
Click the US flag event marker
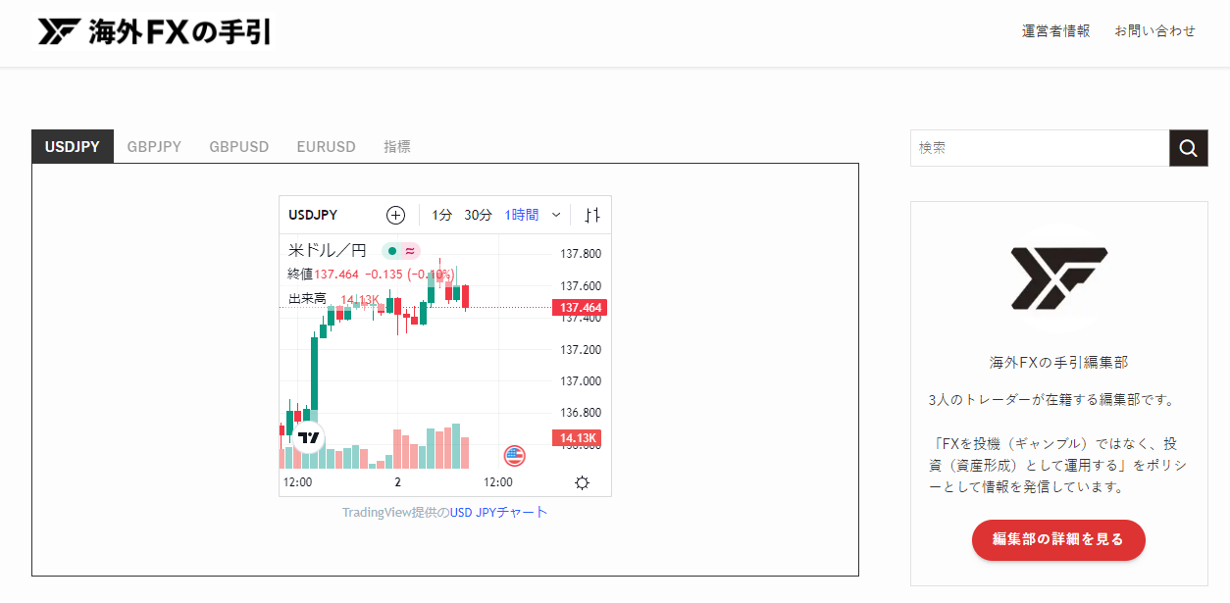pos(514,455)
